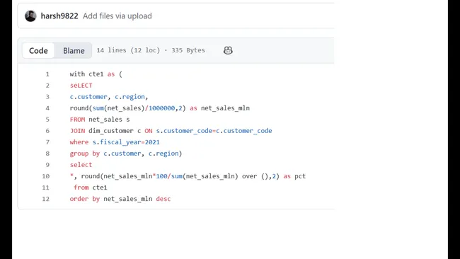Click 'where s.fiscal_year=2021' code line
The height and width of the screenshot is (259, 460).
coord(115,142)
